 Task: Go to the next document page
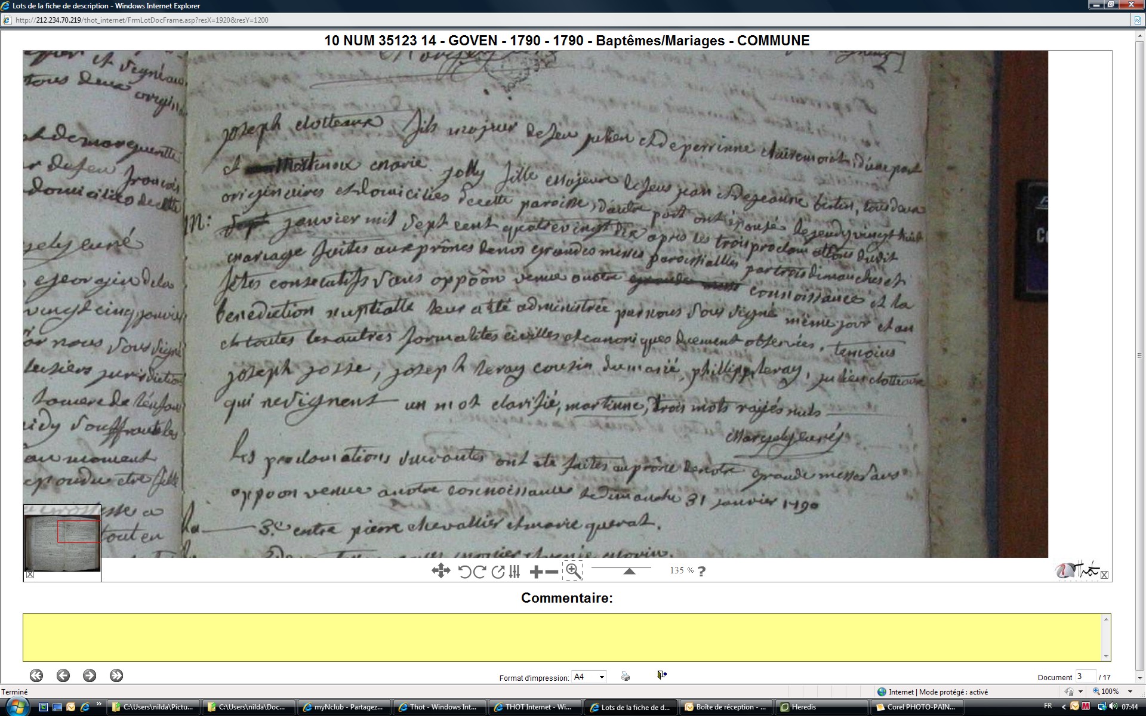pyautogui.click(x=90, y=675)
